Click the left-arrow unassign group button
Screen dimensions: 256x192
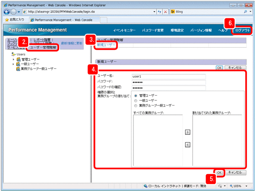click(188, 144)
